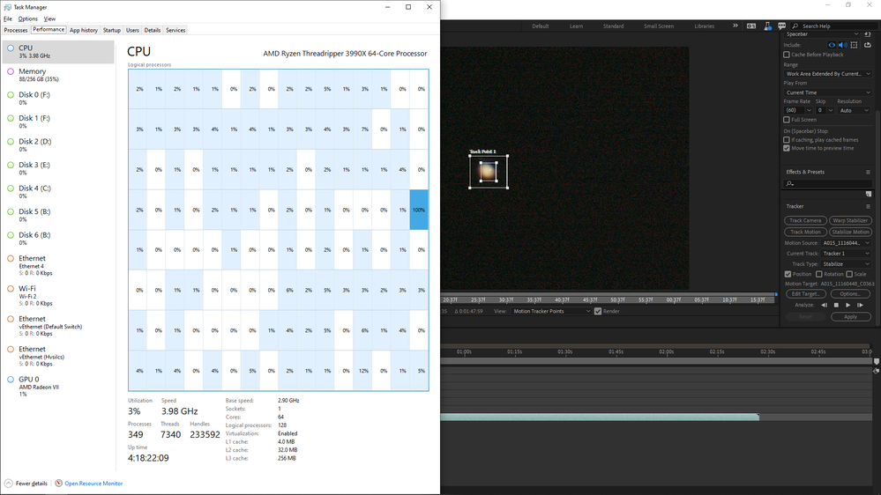This screenshot has height=495, width=881.
Task: Click reset icon next to Spacebar dropdown
Action: [x=868, y=34]
